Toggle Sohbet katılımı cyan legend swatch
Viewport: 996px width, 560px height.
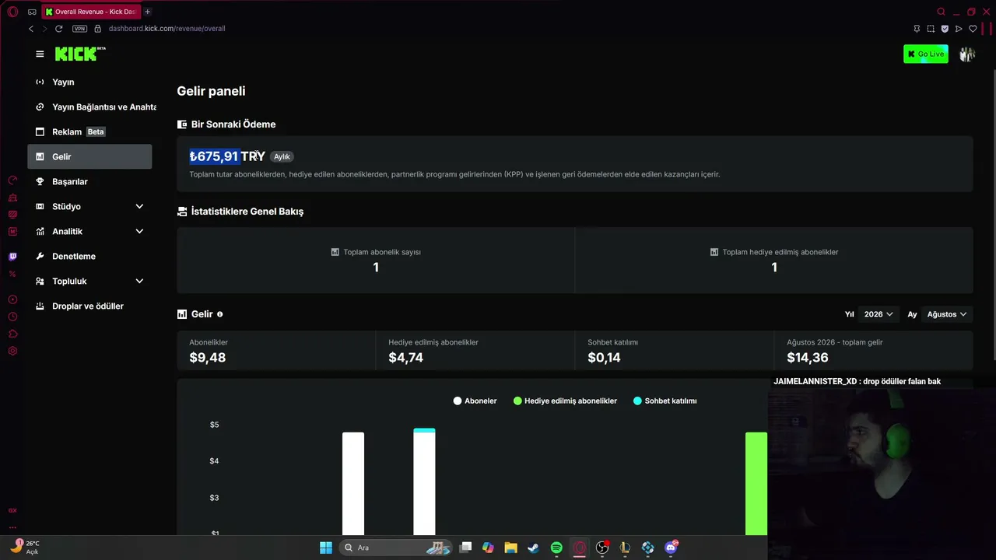[x=638, y=401]
